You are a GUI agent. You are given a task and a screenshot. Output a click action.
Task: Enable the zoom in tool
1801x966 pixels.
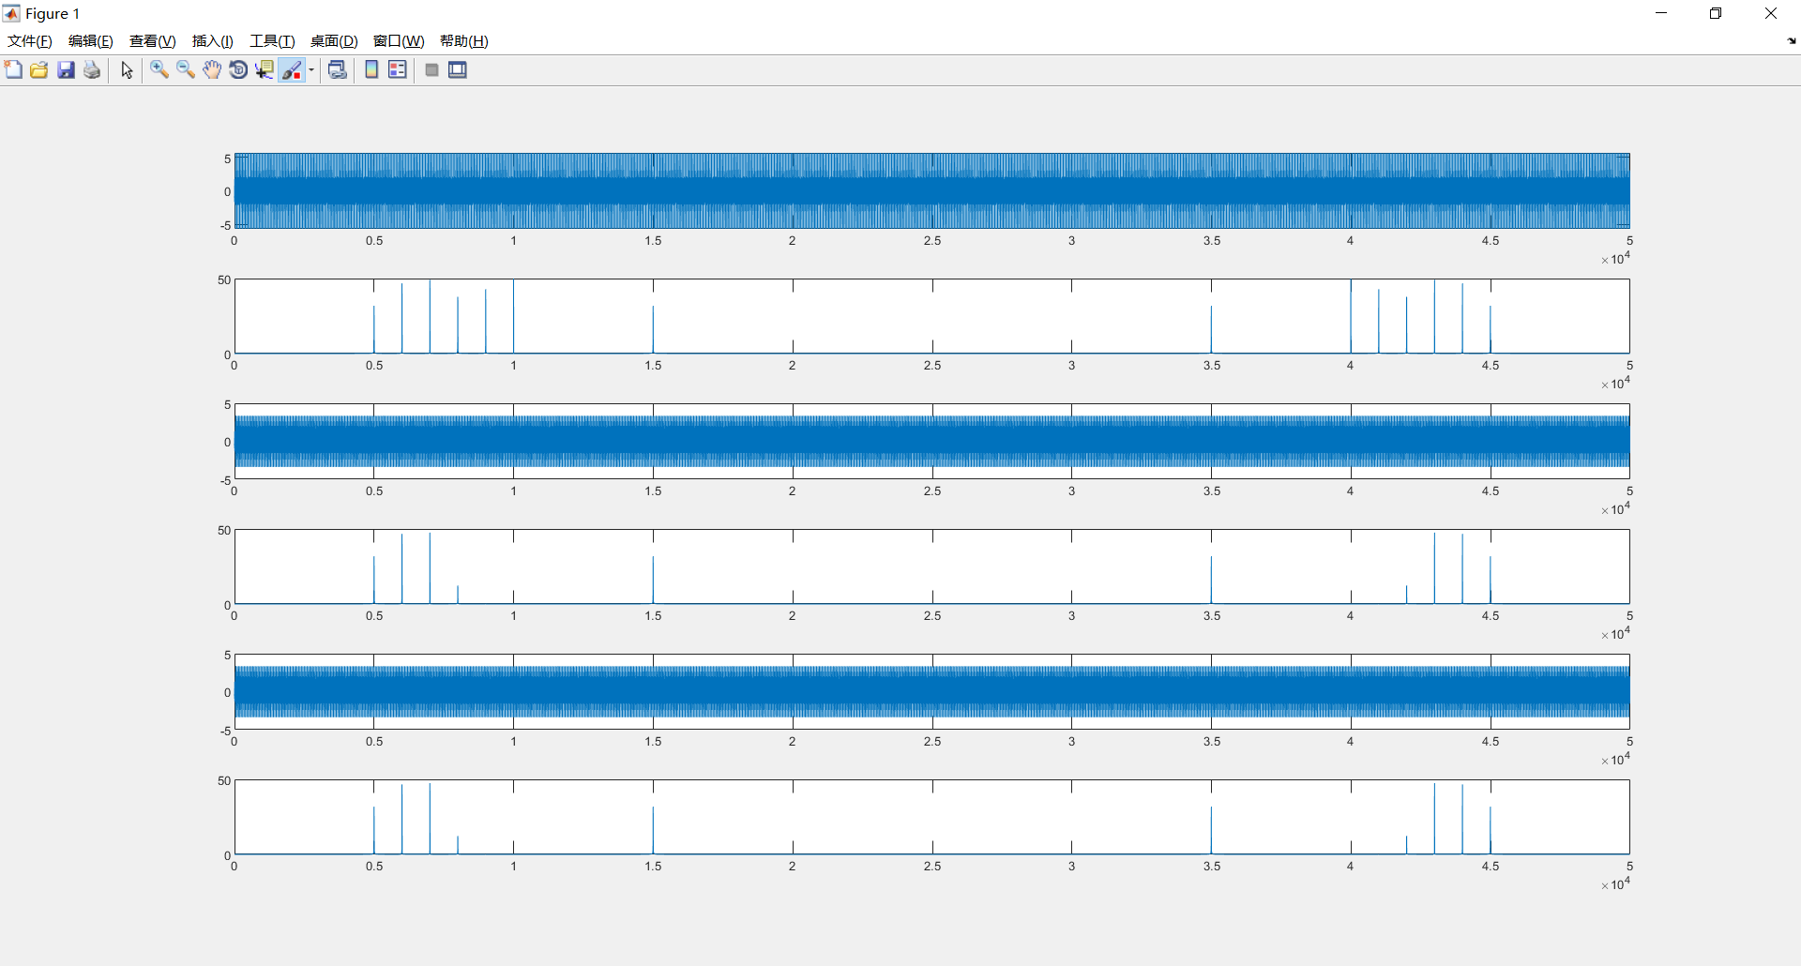[x=159, y=69]
